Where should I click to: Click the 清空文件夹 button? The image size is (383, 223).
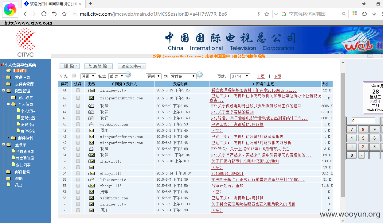click(131, 66)
